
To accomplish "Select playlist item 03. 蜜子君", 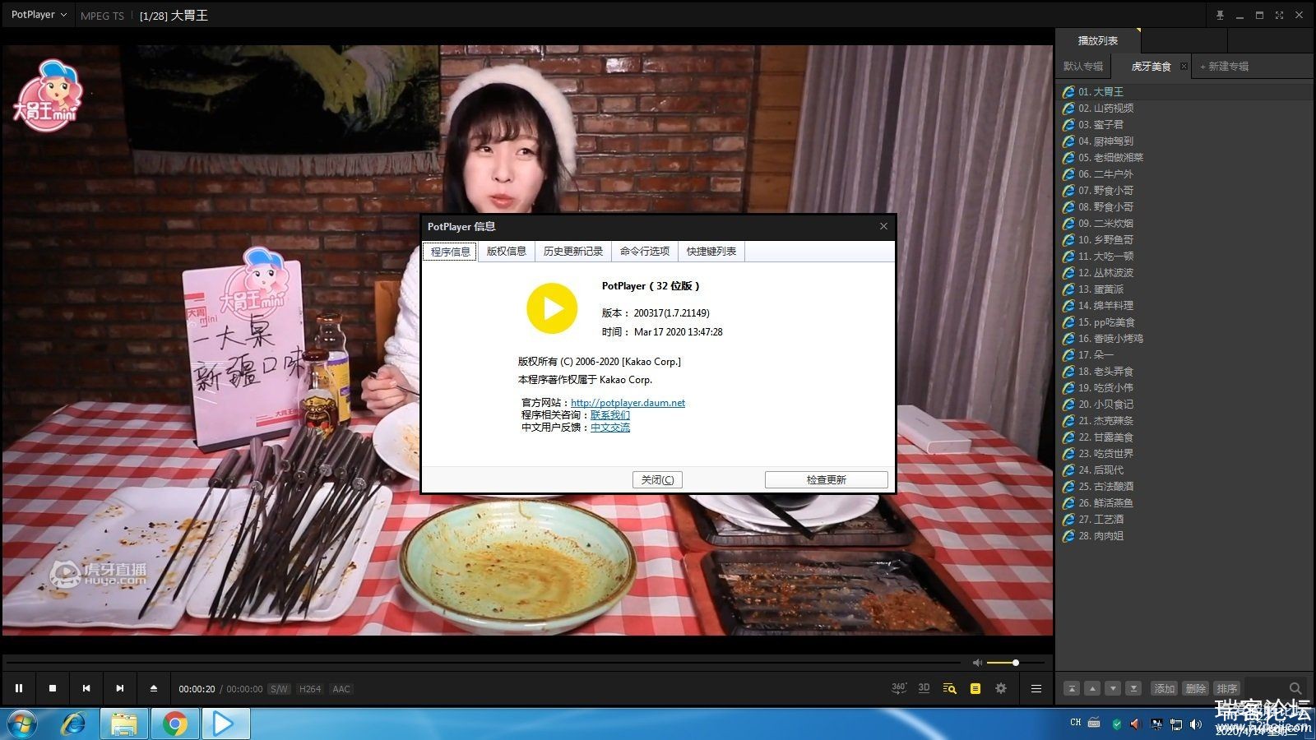I will pyautogui.click(x=1184, y=124).
